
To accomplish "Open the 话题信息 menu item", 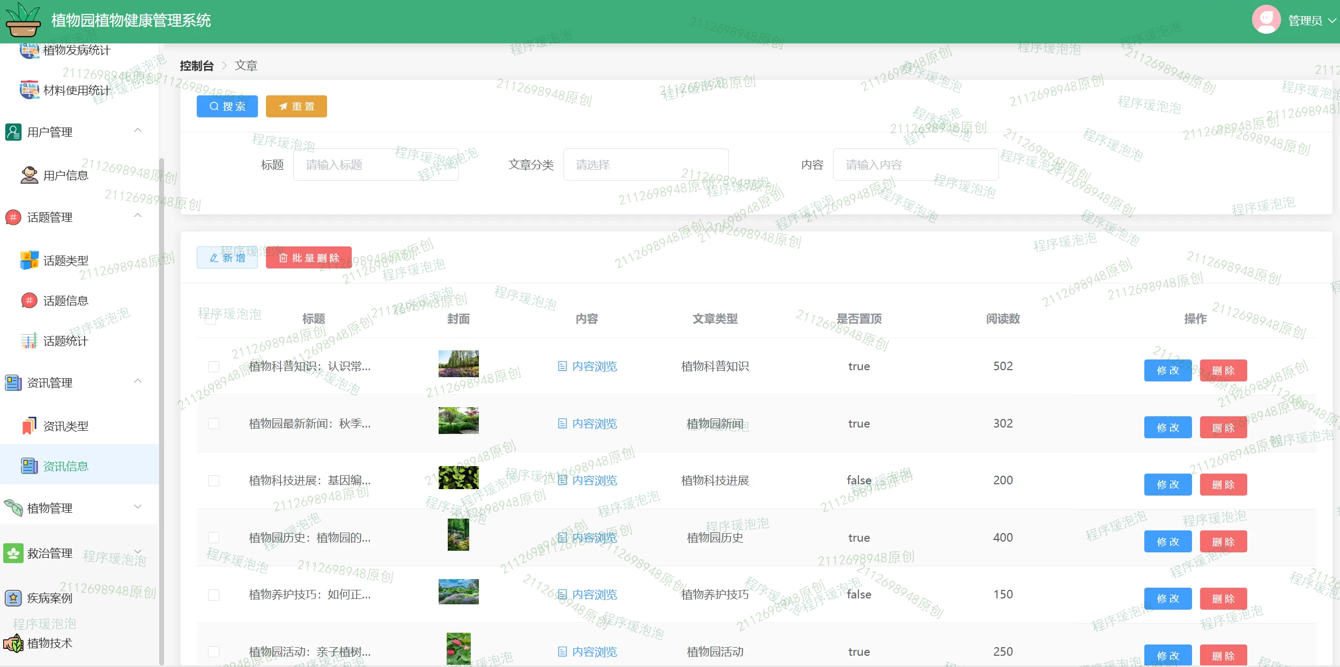I will click(65, 301).
